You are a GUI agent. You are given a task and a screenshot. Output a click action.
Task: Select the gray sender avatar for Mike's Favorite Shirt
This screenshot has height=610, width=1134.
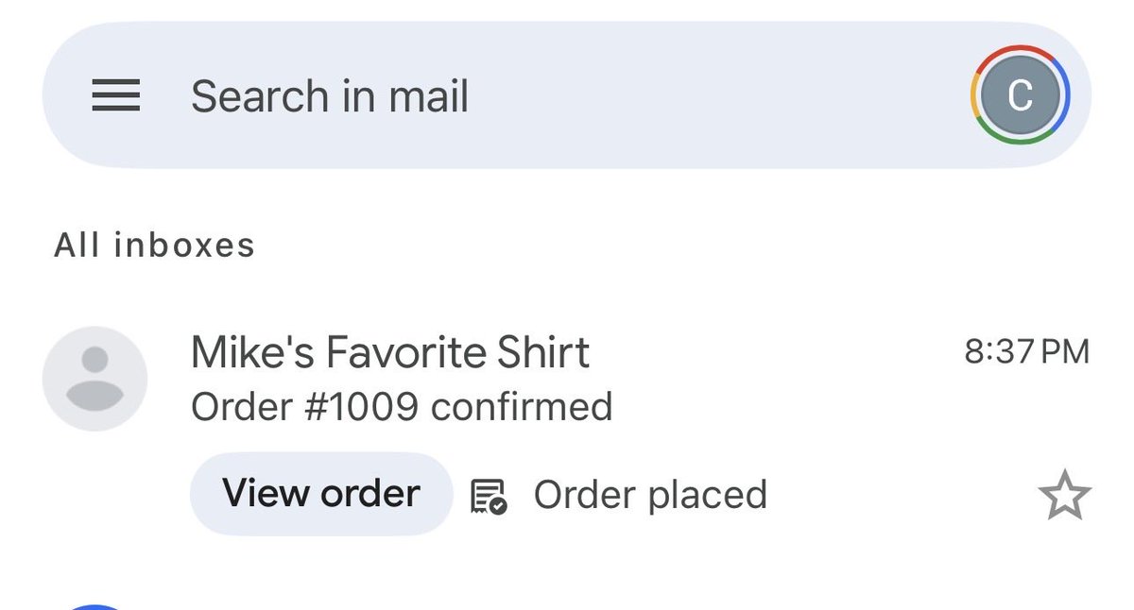pos(94,379)
